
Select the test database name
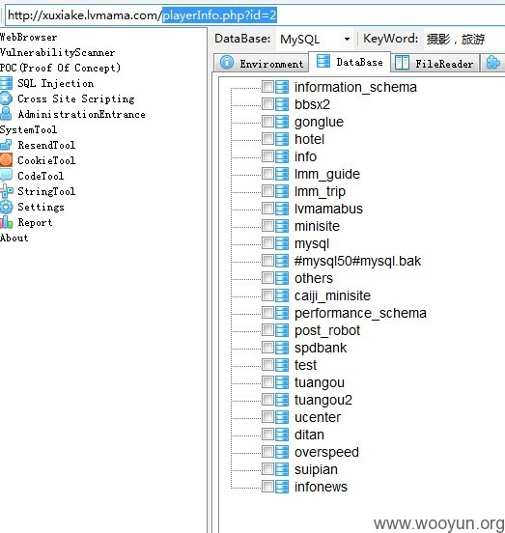point(305,365)
